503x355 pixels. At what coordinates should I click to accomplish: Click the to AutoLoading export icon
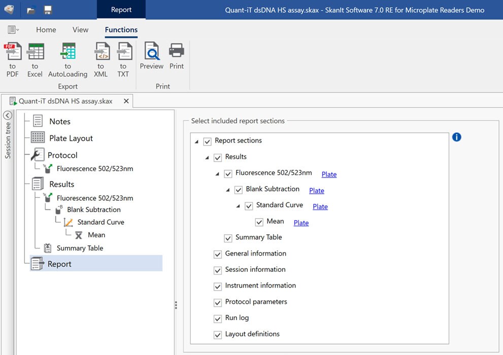point(68,59)
